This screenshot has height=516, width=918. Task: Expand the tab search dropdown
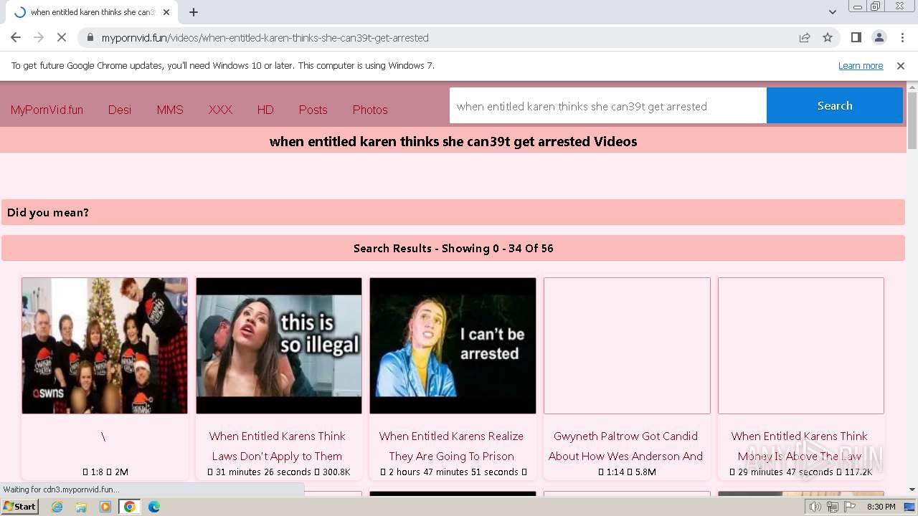click(x=832, y=12)
